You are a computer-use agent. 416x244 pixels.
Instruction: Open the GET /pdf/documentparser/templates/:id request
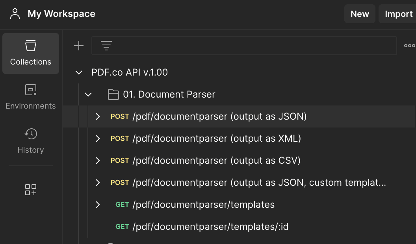210,227
